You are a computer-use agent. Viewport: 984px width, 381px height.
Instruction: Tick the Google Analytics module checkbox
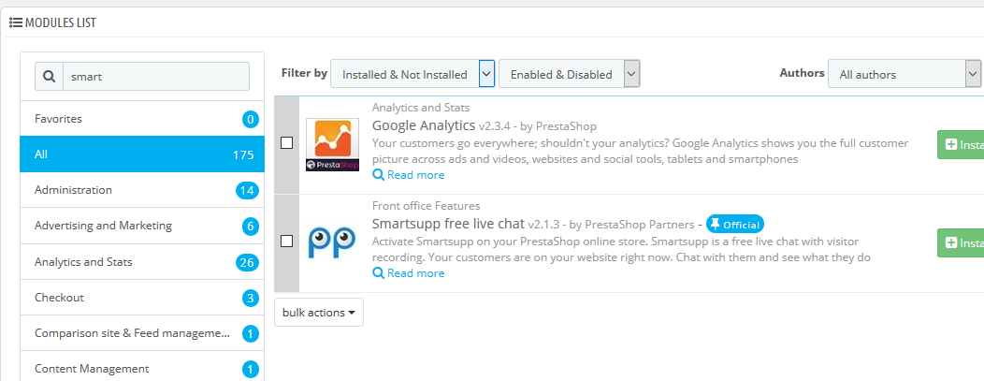coord(287,143)
